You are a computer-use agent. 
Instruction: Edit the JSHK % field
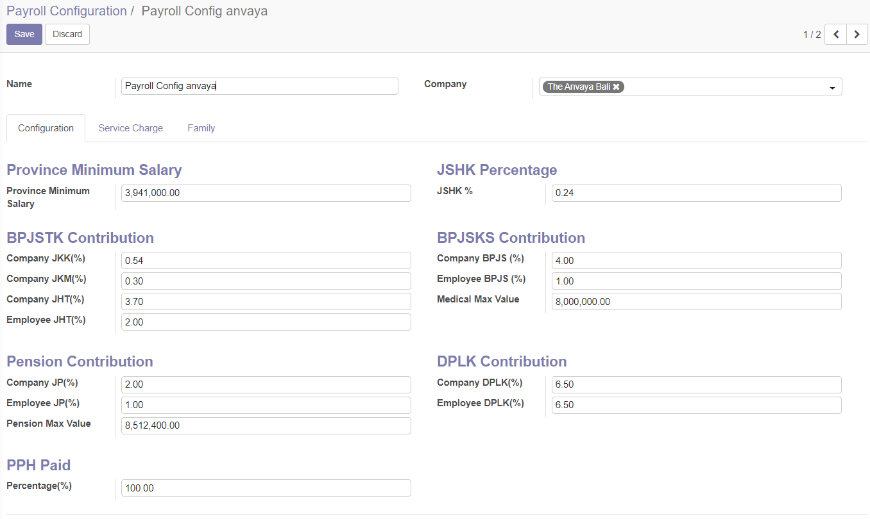pos(697,194)
